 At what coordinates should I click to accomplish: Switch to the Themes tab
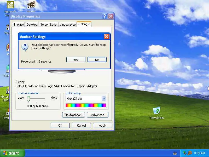[19, 25]
